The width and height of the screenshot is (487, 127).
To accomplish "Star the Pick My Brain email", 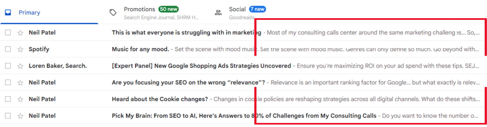I will click(x=20, y=116).
